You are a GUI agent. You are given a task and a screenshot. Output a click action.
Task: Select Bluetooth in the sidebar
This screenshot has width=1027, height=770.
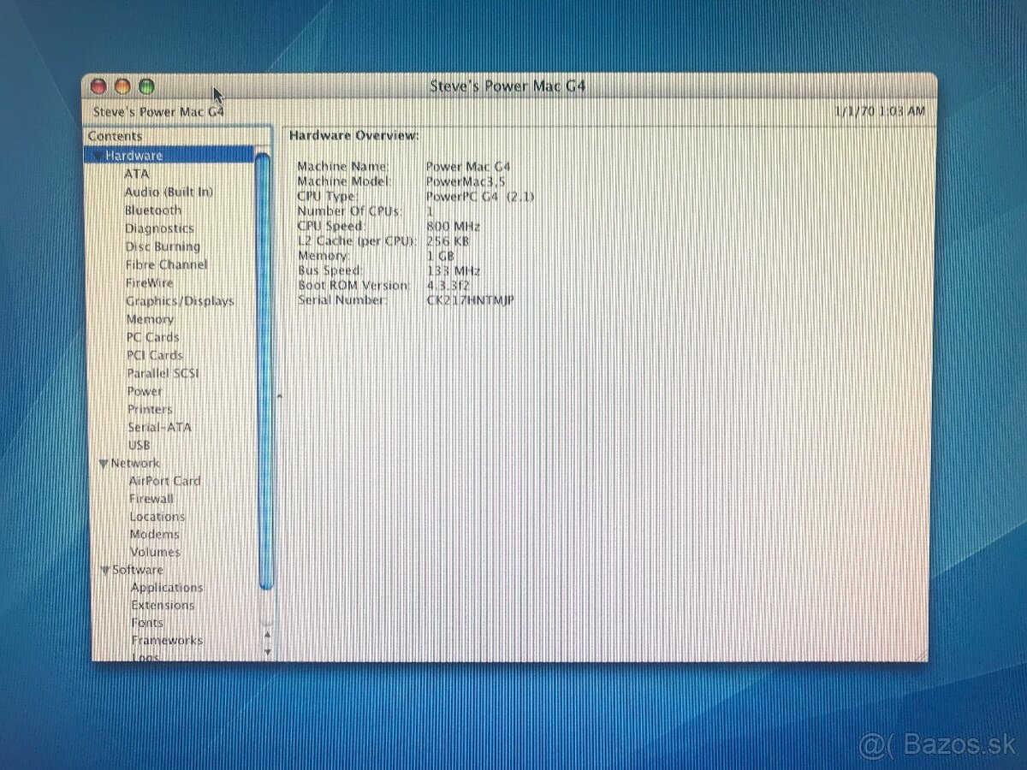(x=153, y=210)
